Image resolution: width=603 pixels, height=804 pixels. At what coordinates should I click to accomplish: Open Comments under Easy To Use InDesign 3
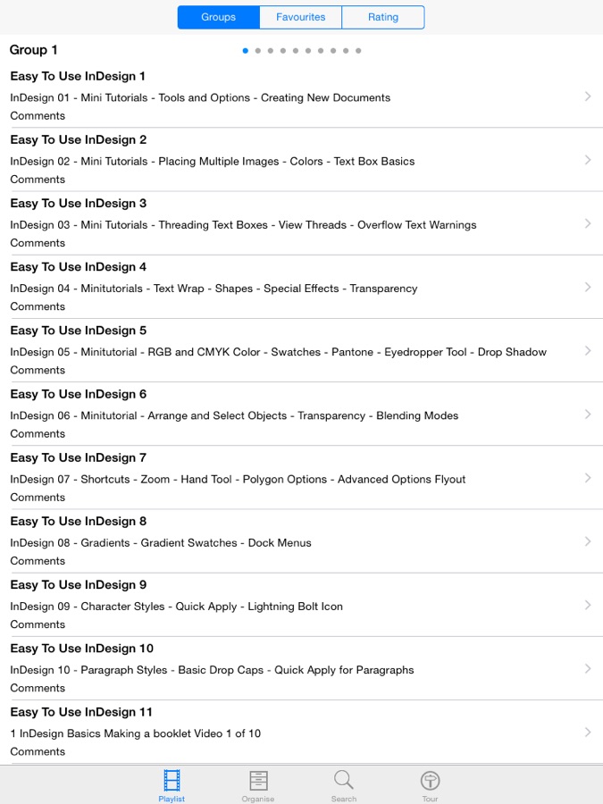pos(38,243)
